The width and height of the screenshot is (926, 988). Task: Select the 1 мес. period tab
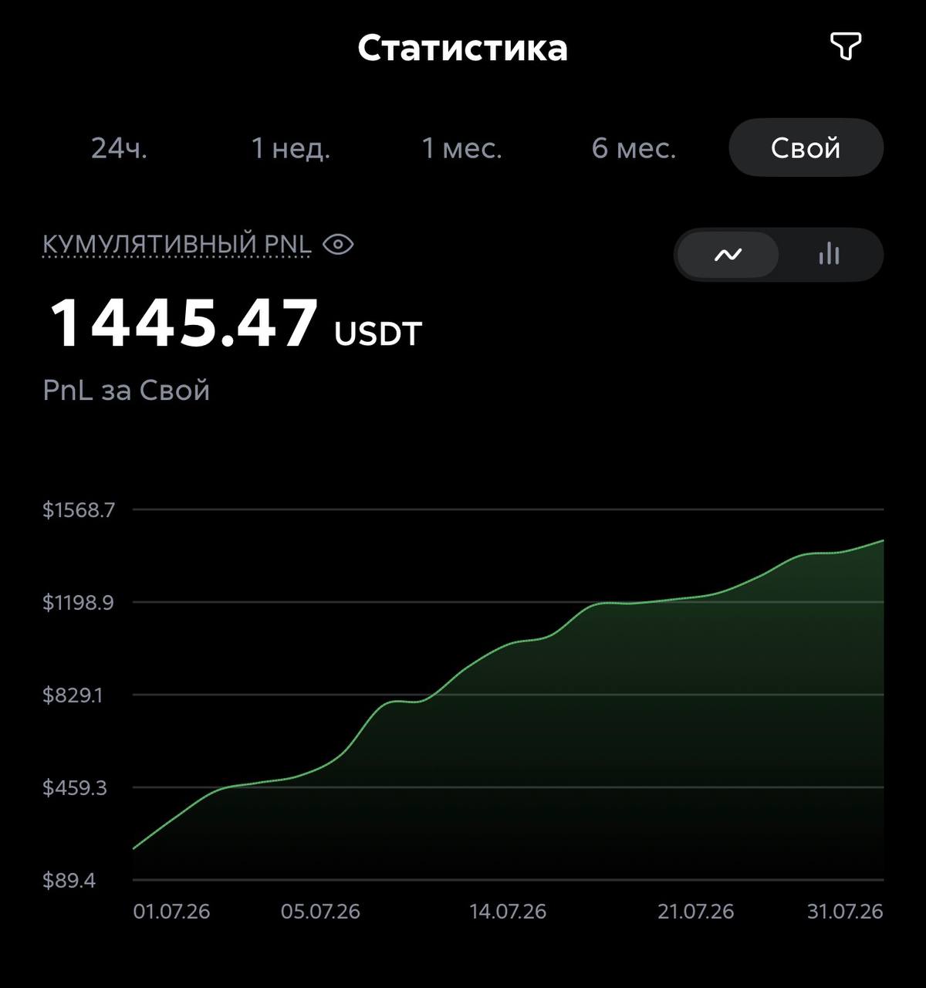tap(461, 147)
